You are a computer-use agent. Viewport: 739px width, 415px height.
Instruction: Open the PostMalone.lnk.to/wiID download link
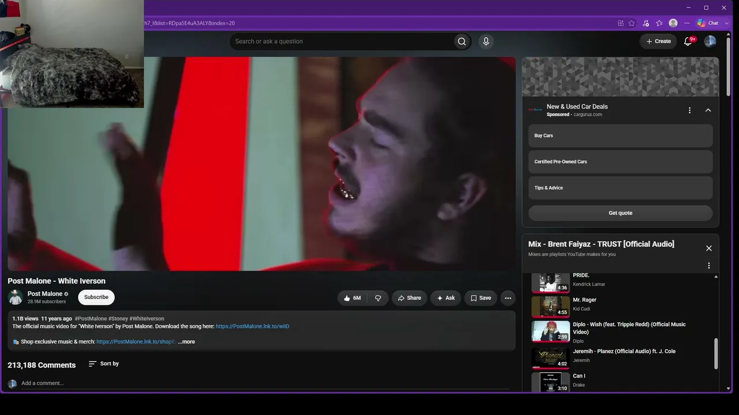point(252,326)
